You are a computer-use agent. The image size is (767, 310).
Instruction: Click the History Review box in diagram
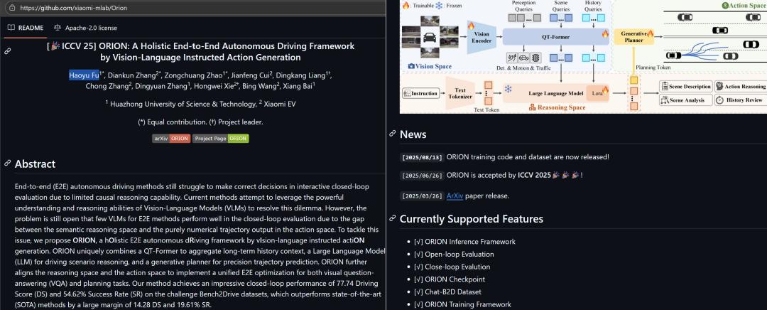coord(740,100)
